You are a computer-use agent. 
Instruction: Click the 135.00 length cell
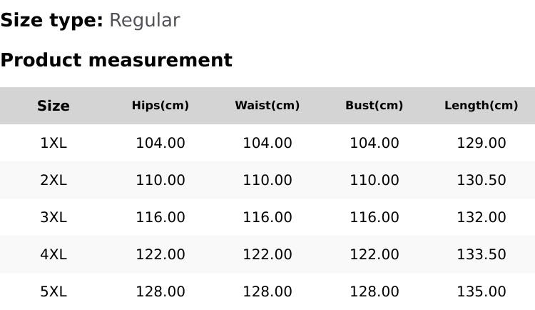point(481,291)
